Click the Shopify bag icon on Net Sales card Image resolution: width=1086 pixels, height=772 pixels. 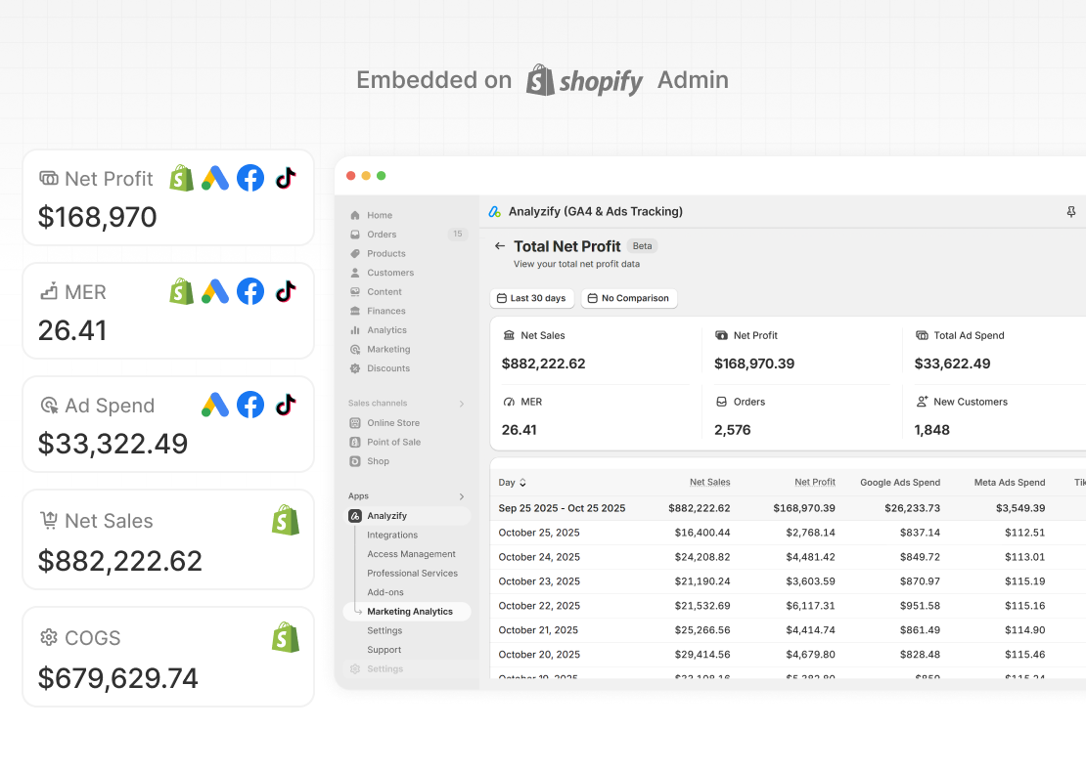point(286,520)
